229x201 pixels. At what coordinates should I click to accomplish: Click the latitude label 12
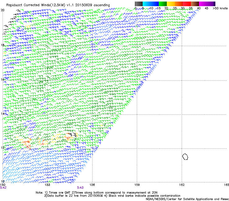tap(2, 148)
